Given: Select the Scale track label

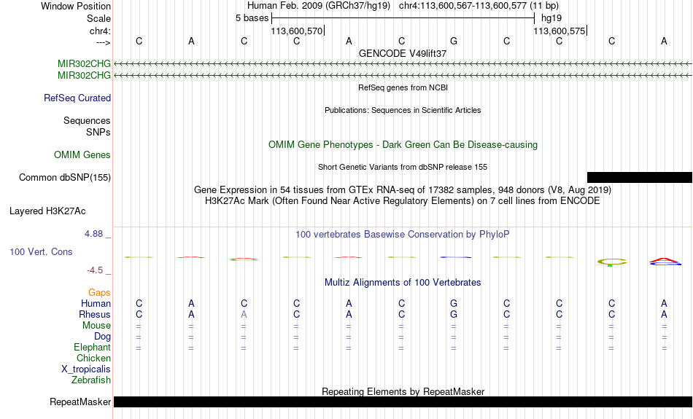Looking at the screenshot, I should (x=98, y=18).
